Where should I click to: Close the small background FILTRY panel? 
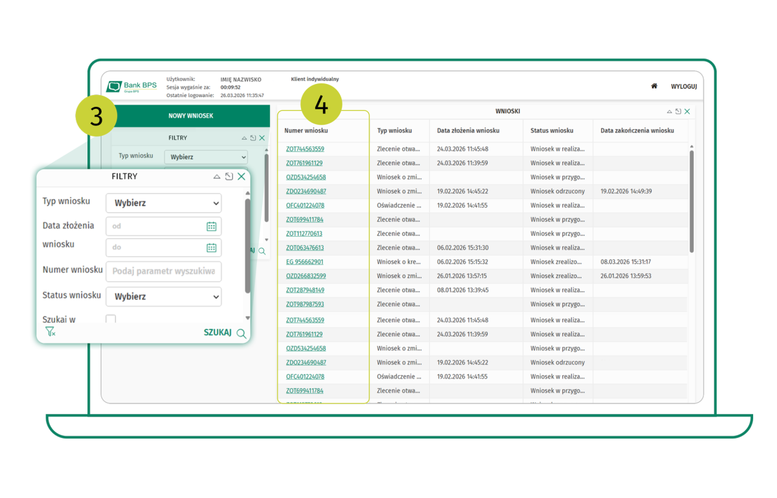click(x=262, y=138)
